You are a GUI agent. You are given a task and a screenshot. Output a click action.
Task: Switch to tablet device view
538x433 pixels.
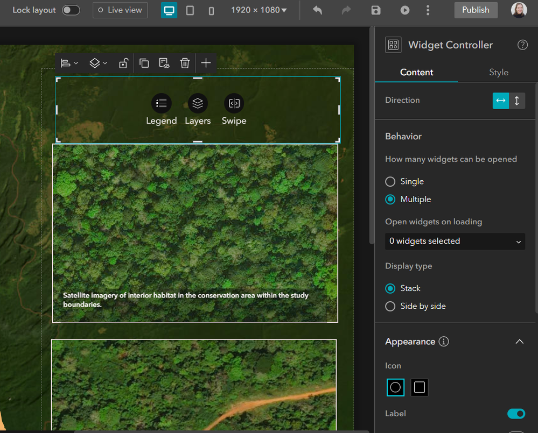pos(190,10)
